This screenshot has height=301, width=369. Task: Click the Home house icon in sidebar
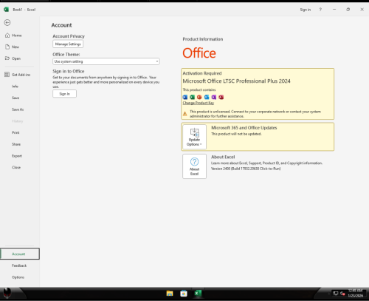[7, 35]
